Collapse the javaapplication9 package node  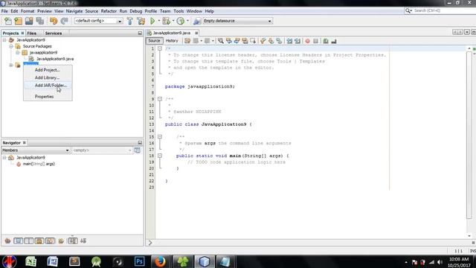(18, 53)
